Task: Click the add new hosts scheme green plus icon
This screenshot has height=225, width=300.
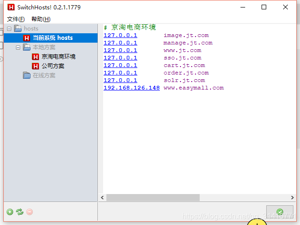Action: [x=10, y=212]
